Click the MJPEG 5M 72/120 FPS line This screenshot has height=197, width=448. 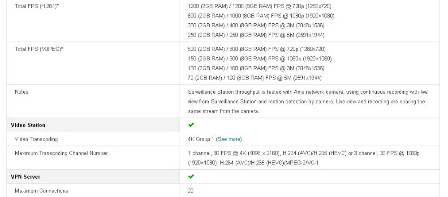(254, 78)
